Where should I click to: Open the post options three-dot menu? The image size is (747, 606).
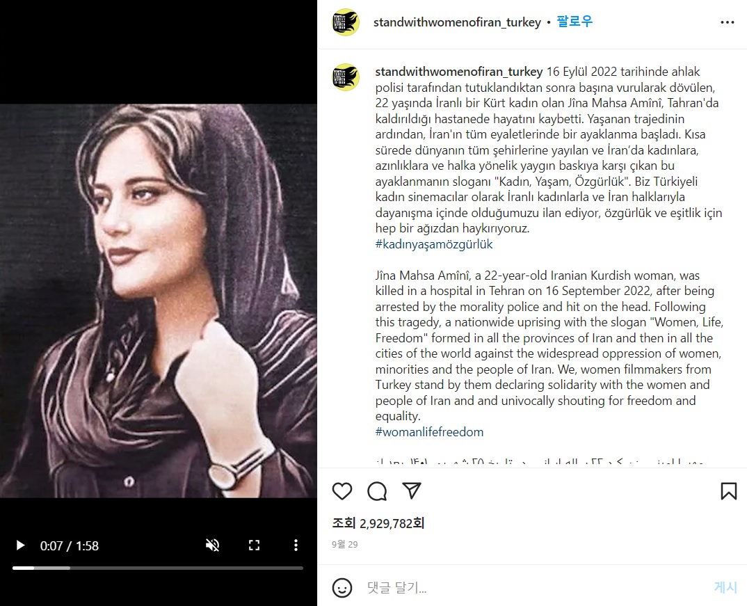coord(727,22)
